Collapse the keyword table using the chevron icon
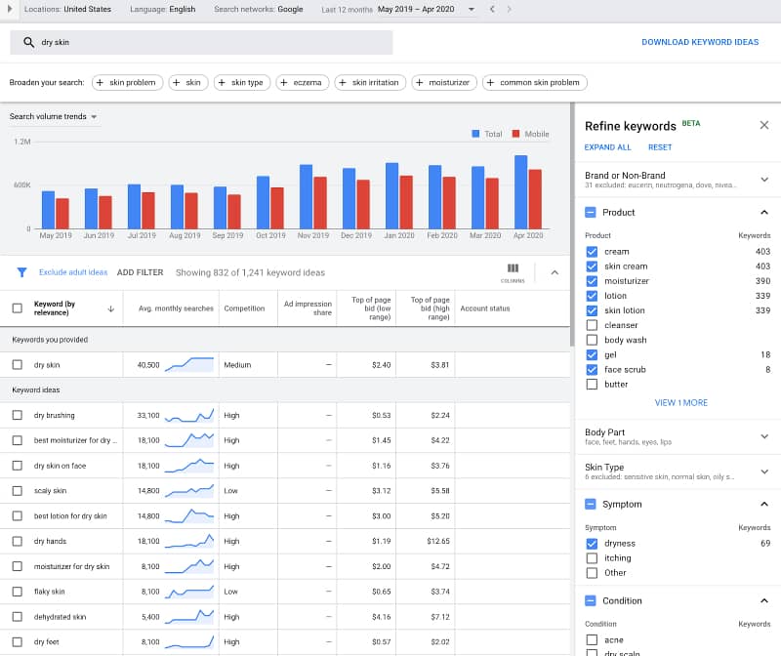Viewport: 781px width, 656px height. click(555, 273)
